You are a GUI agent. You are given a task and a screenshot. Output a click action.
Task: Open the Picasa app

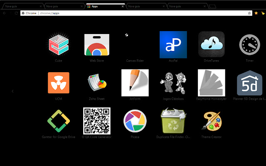(x=135, y=121)
